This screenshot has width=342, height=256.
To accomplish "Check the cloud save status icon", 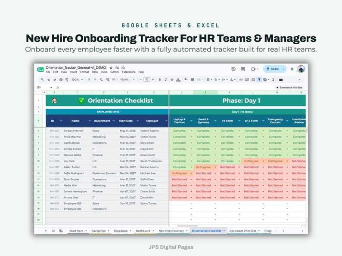I will pyautogui.click(x=123, y=67).
